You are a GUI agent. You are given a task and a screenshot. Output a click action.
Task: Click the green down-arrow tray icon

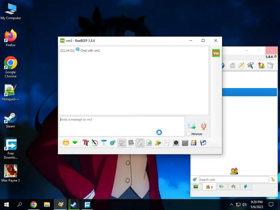pyautogui.click(x=75, y=142)
